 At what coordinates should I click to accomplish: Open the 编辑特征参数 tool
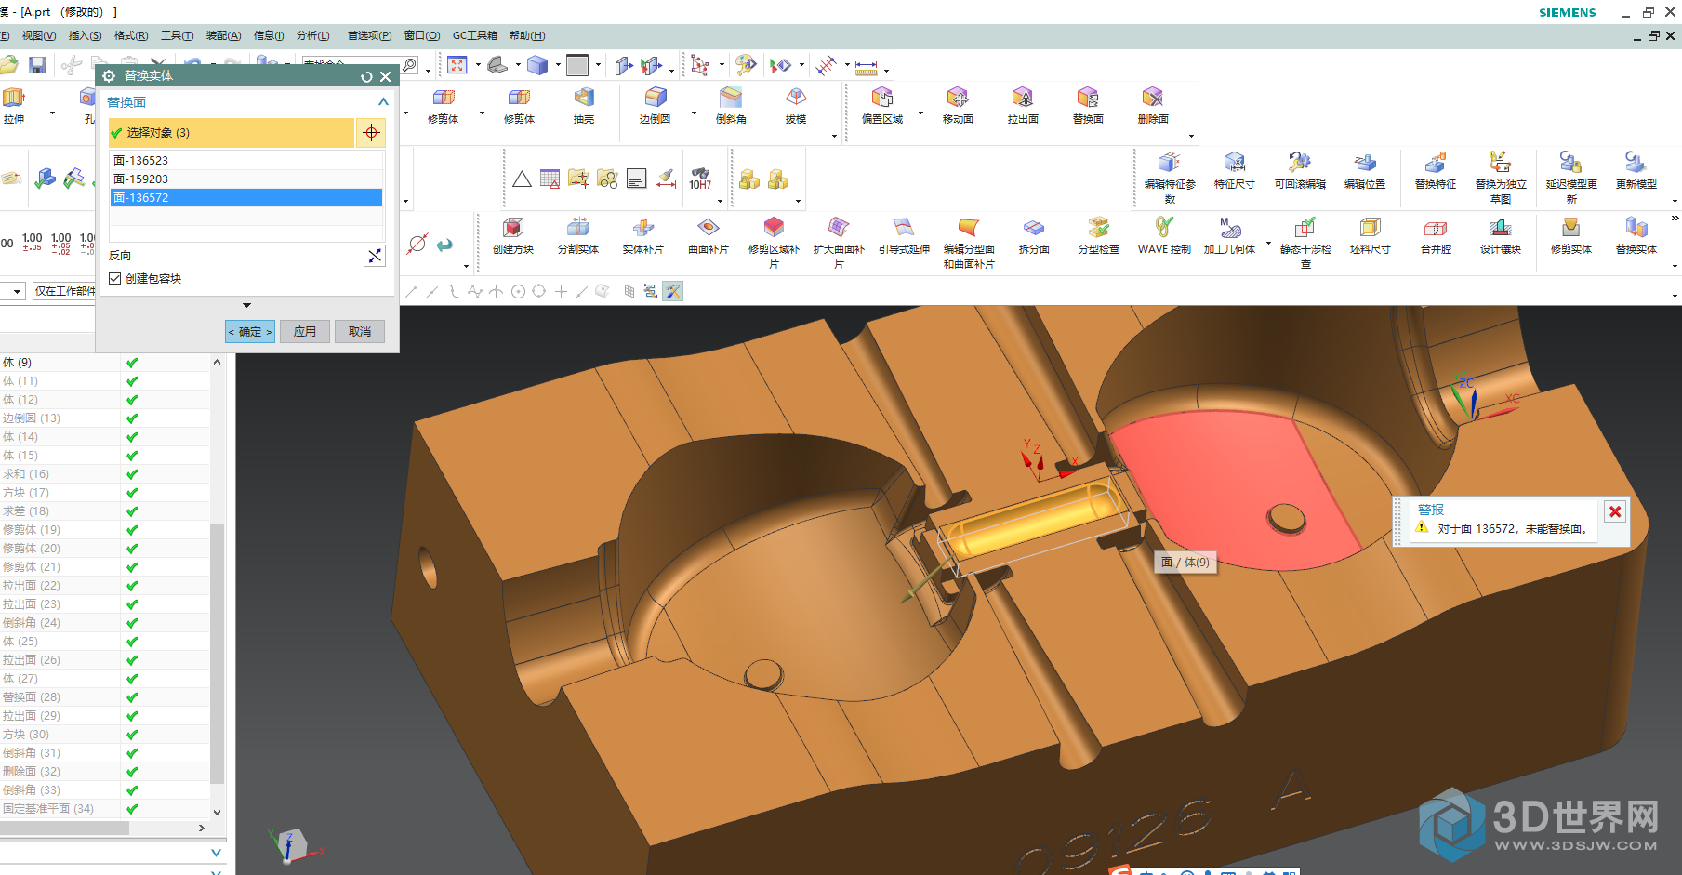pyautogui.click(x=1170, y=163)
